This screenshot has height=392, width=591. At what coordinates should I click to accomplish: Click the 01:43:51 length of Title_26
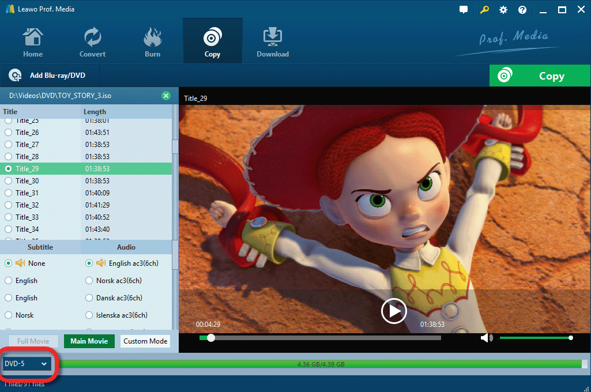(x=97, y=133)
